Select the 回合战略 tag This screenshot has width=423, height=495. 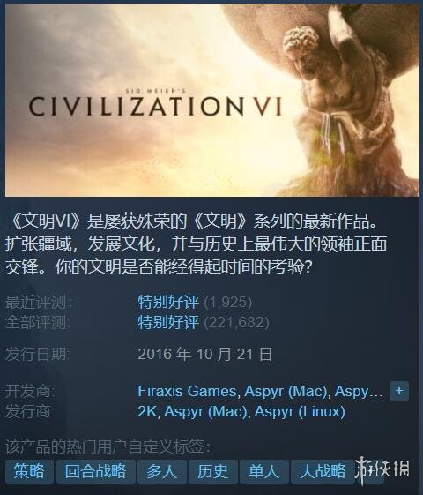point(96,471)
